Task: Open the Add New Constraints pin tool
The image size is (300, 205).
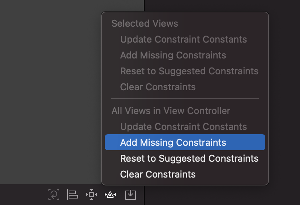Action: click(x=91, y=195)
